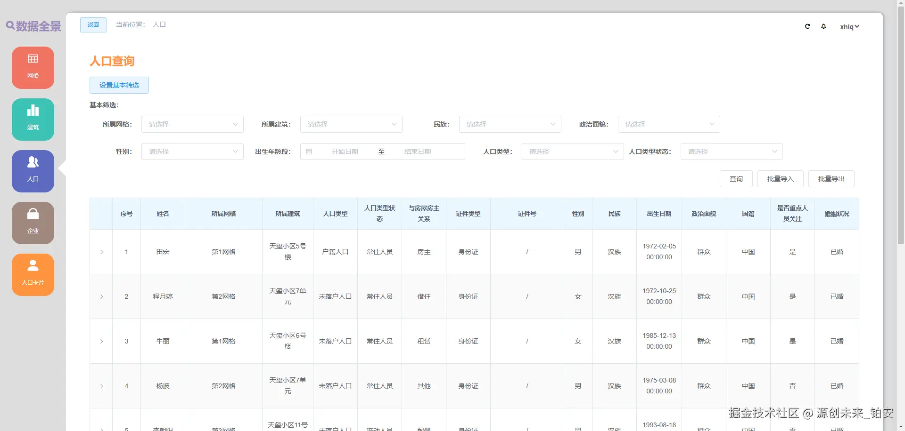Click the refresh icon in the header
This screenshot has width=905, height=431.
point(807,26)
